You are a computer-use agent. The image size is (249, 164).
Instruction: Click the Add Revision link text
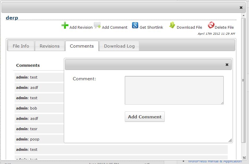point(81,28)
